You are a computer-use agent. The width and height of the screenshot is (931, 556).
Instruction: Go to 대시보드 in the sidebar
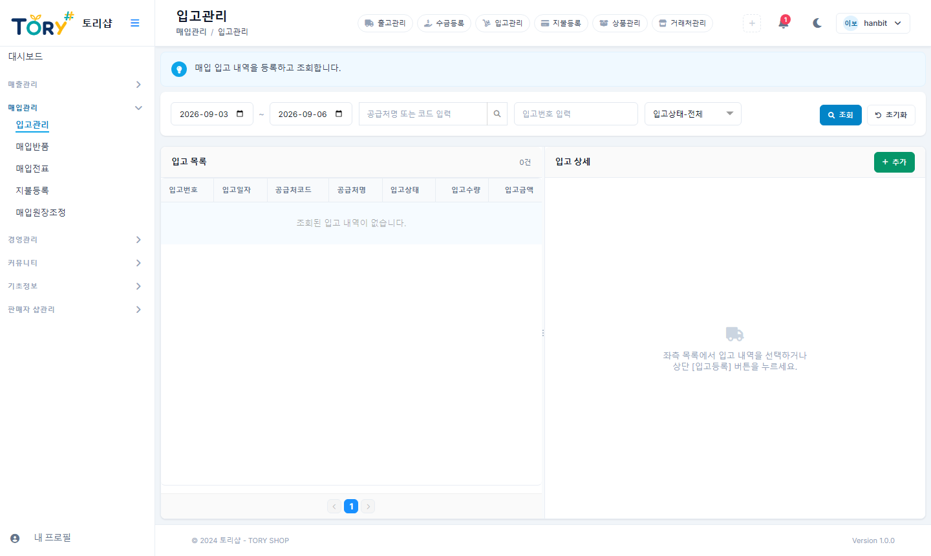click(25, 57)
